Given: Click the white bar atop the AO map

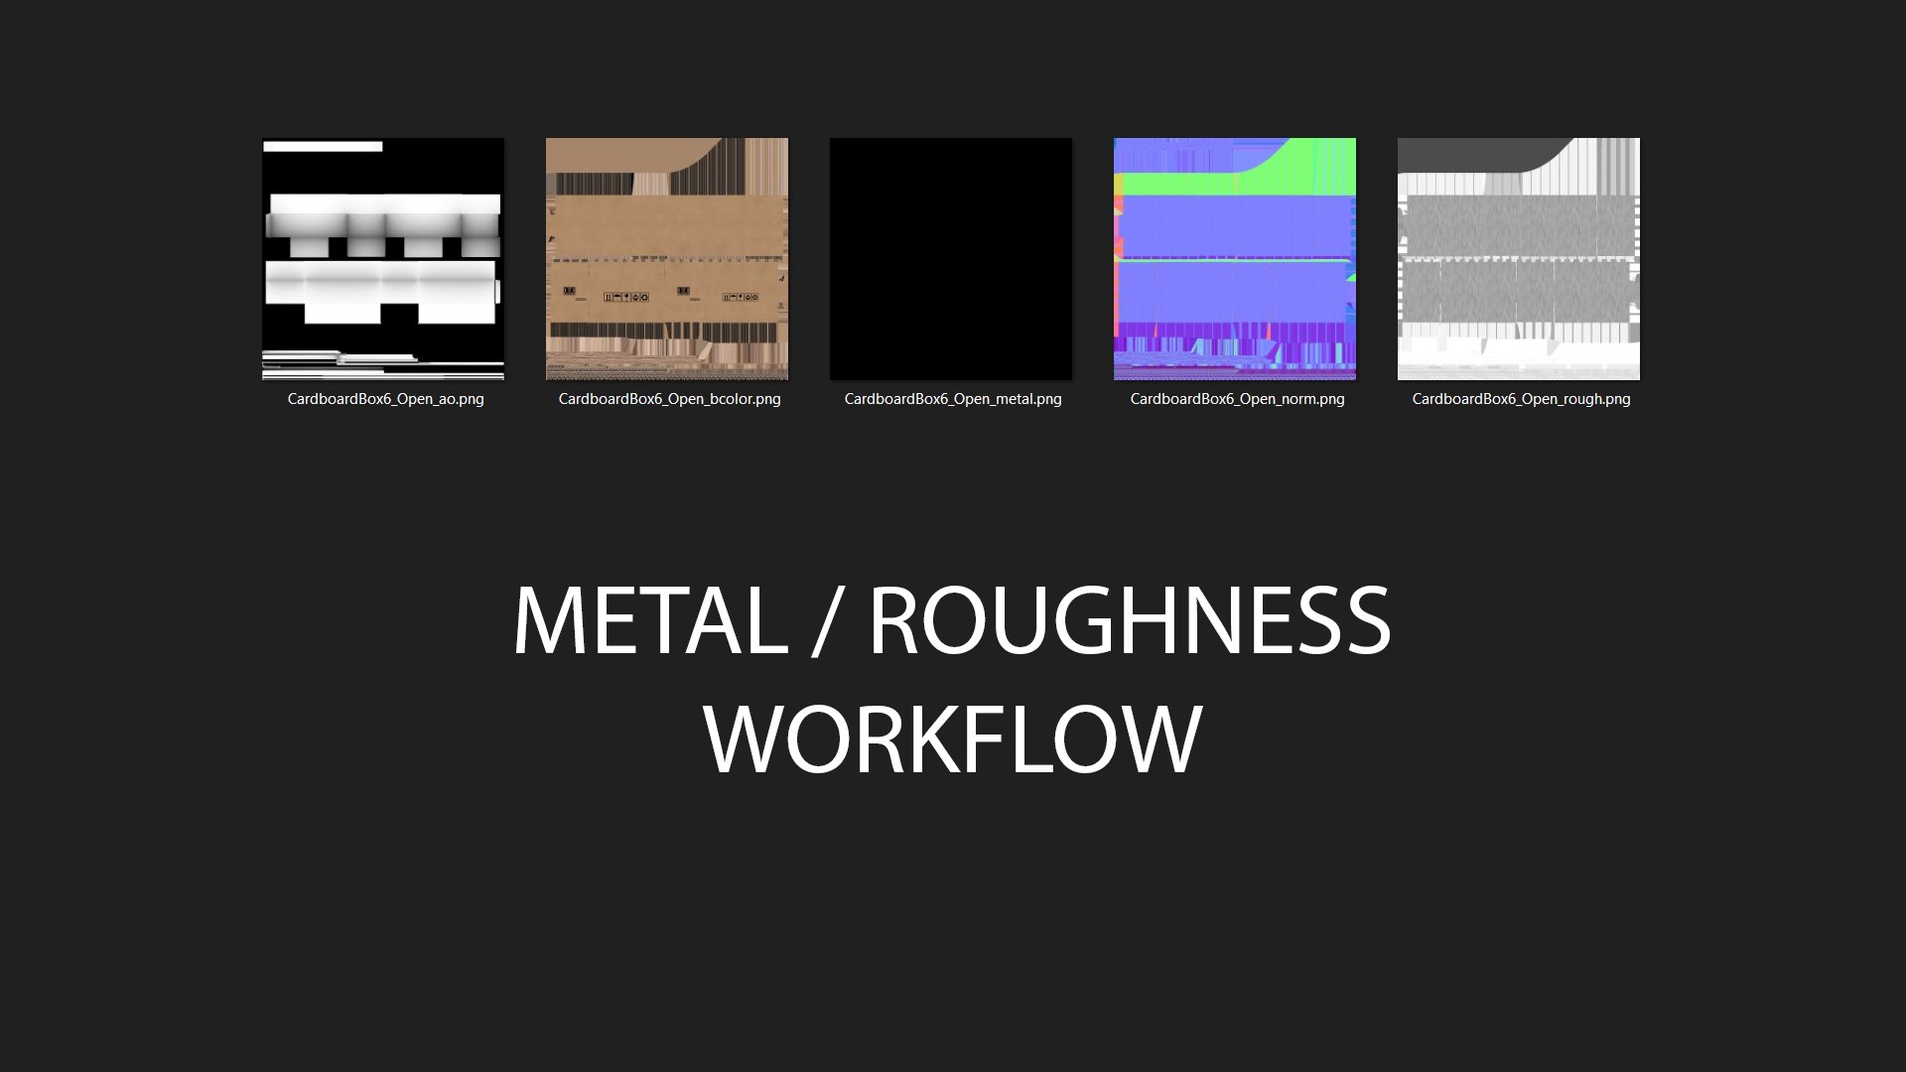Looking at the screenshot, I should pos(323,147).
